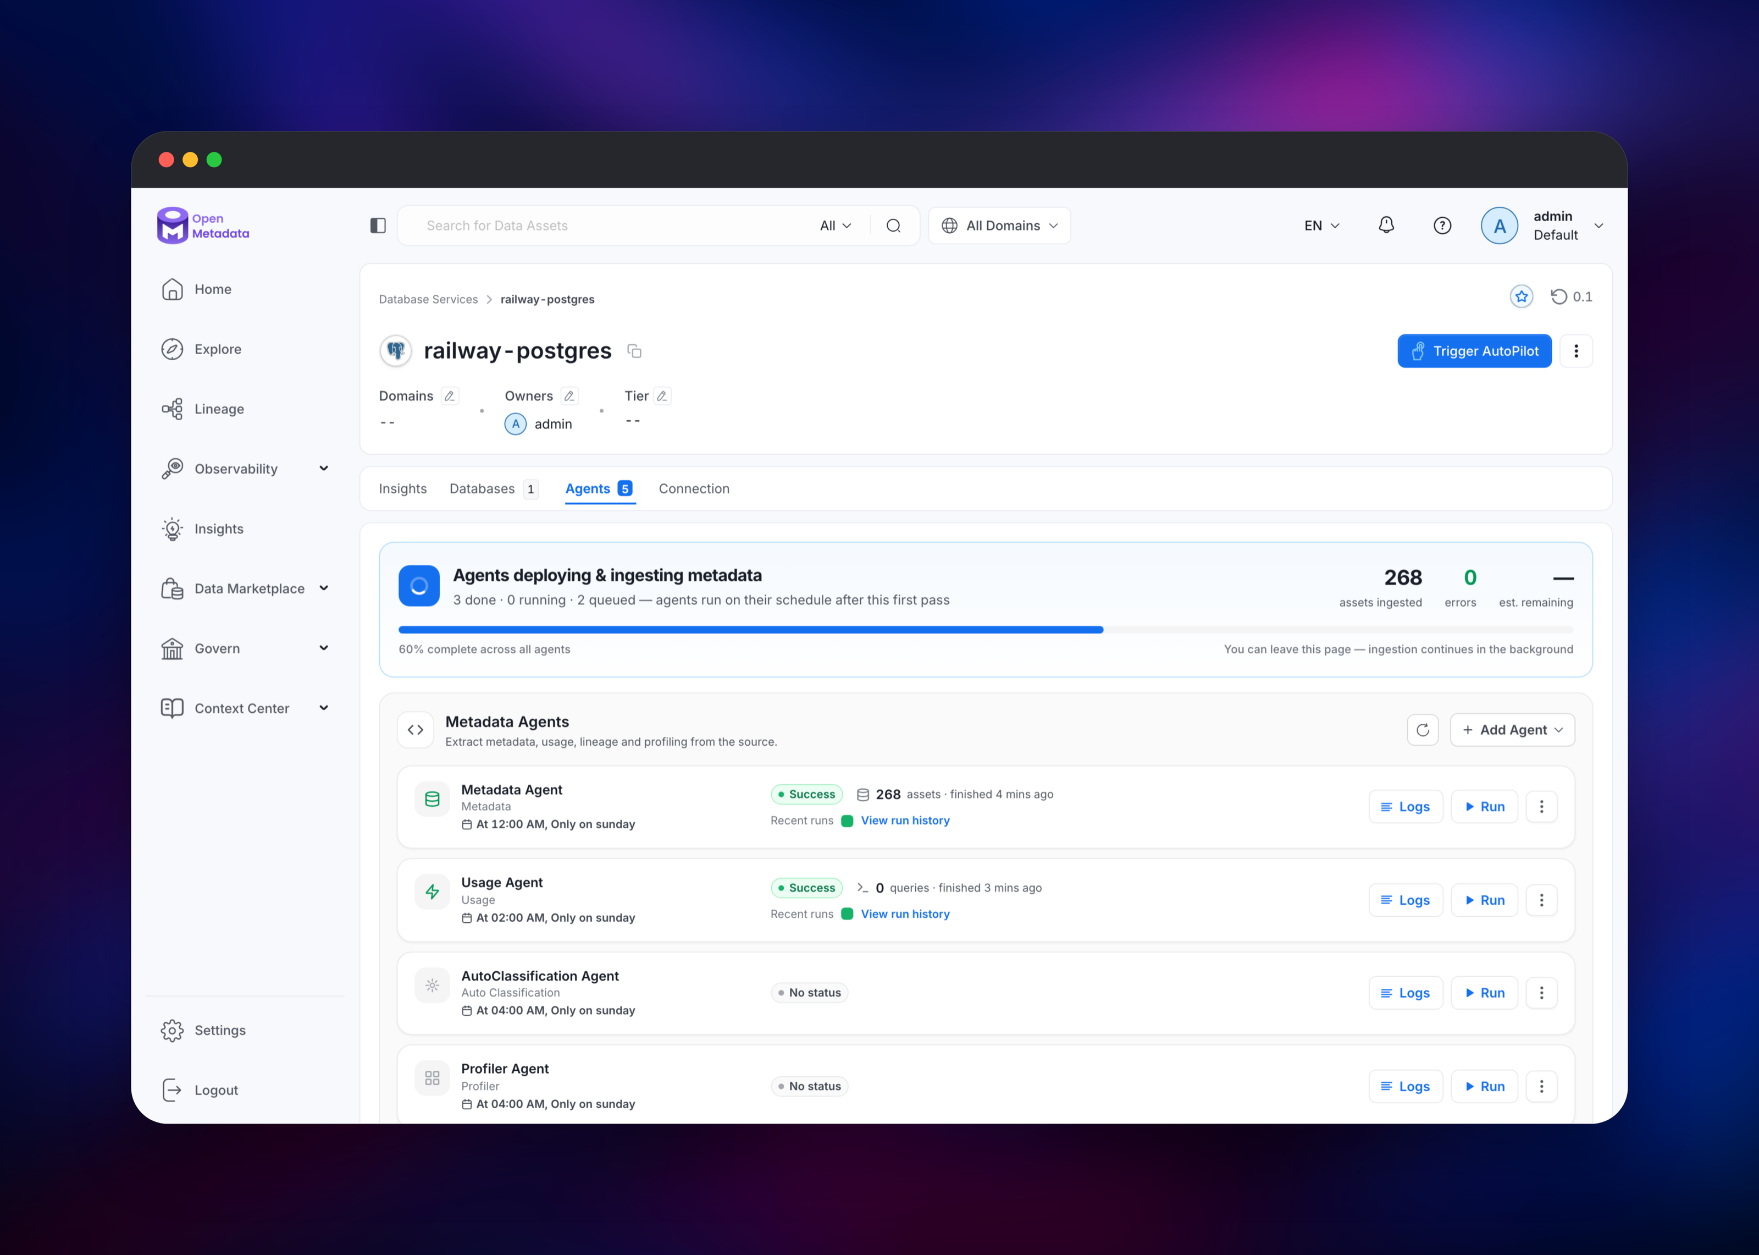Viewport: 1759px width, 1255px height.
Task: Open Profiler Agent row three-dot menu
Action: tap(1541, 1087)
